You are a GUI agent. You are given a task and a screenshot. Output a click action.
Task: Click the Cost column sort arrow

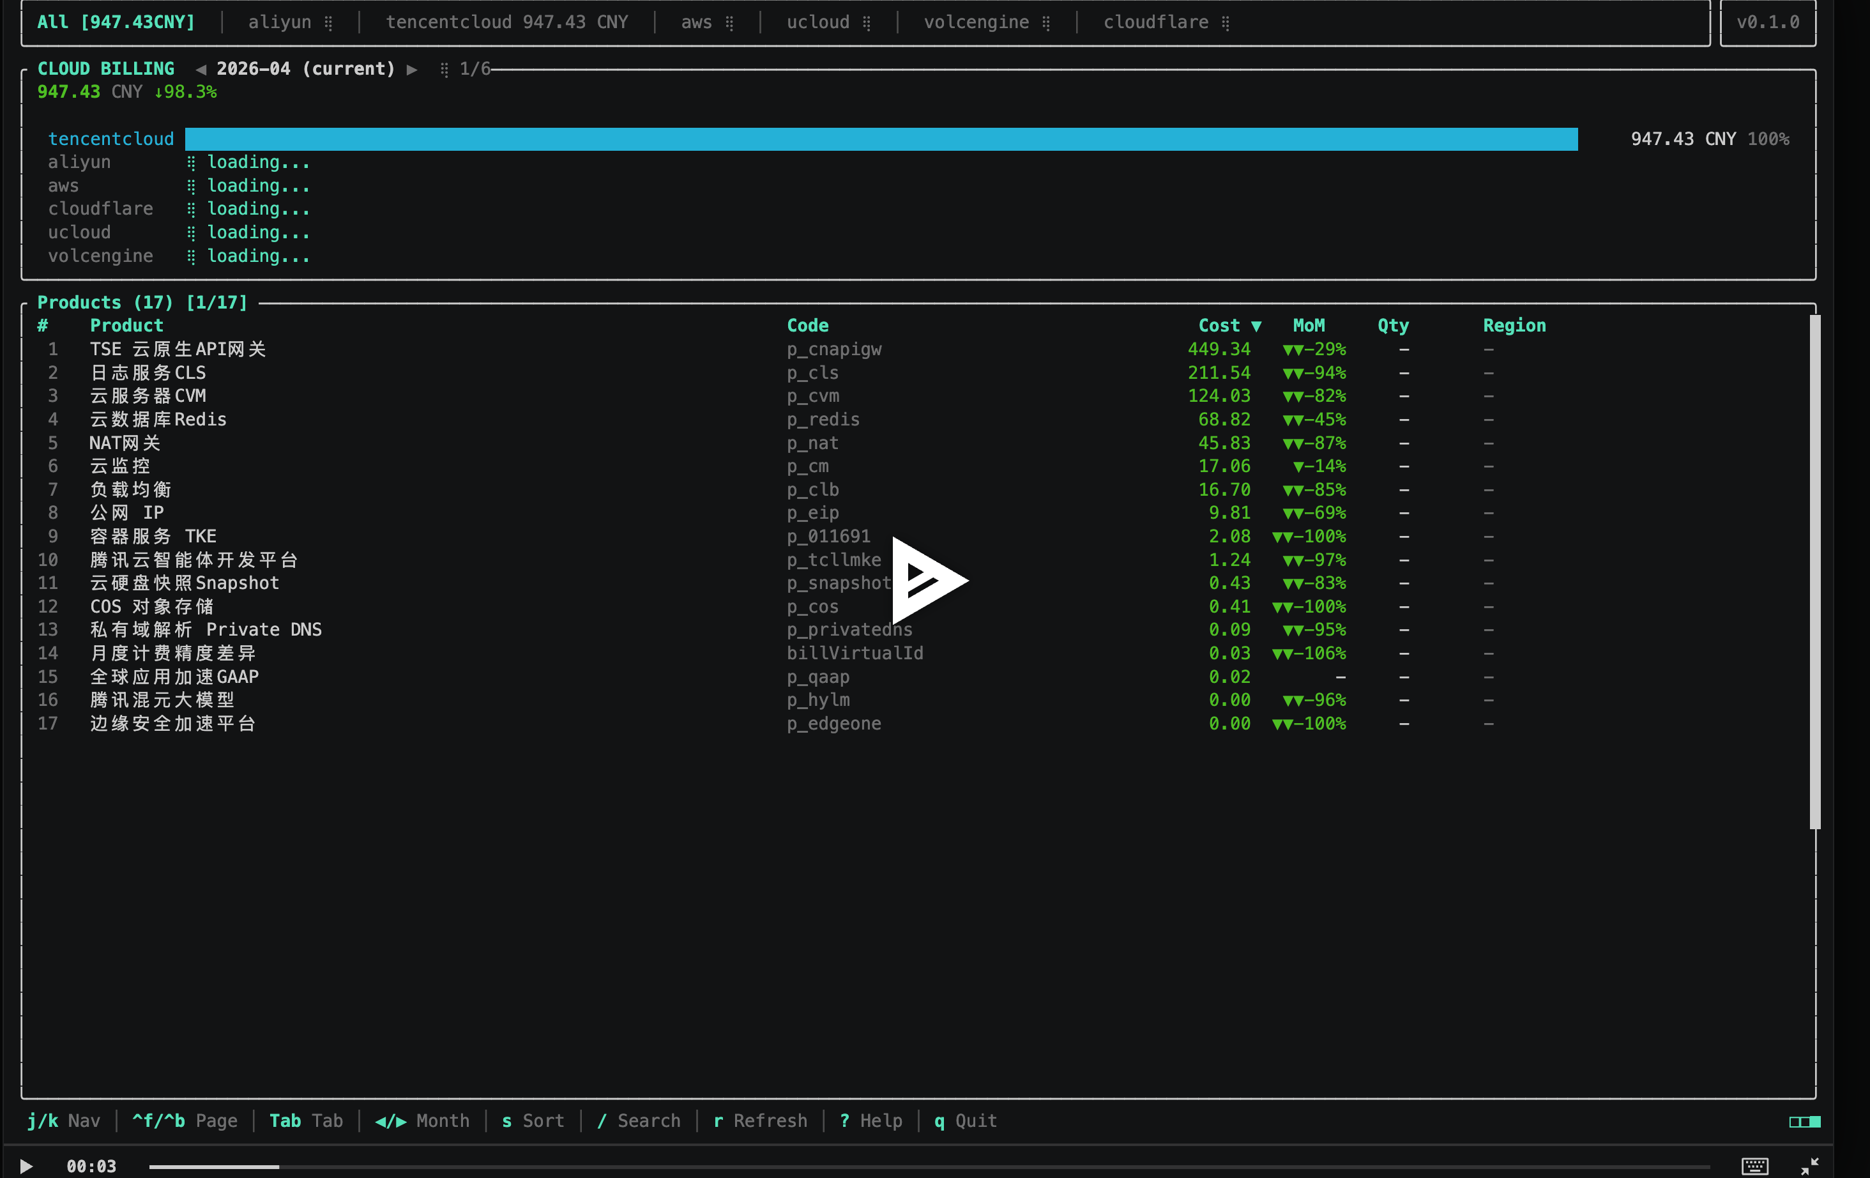tap(1256, 326)
